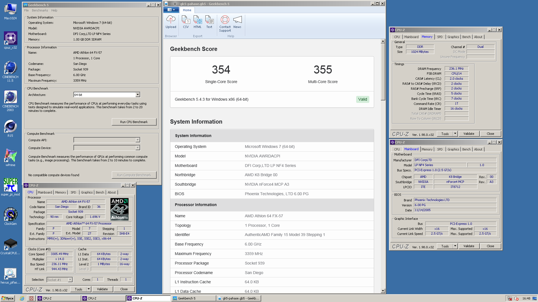Export the result as Text

(209, 22)
